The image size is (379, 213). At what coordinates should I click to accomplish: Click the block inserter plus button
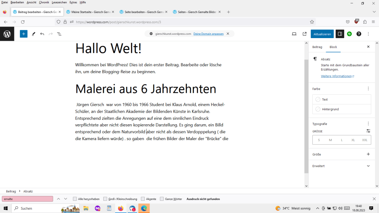pyautogui.click(x=24, y=34)
